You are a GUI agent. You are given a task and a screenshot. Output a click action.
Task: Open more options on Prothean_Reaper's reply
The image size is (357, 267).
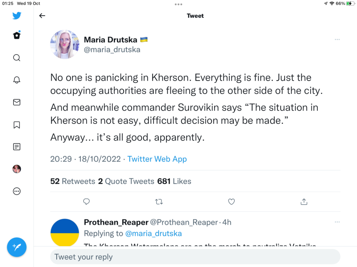pyautogui.click(x=337, y=222)
